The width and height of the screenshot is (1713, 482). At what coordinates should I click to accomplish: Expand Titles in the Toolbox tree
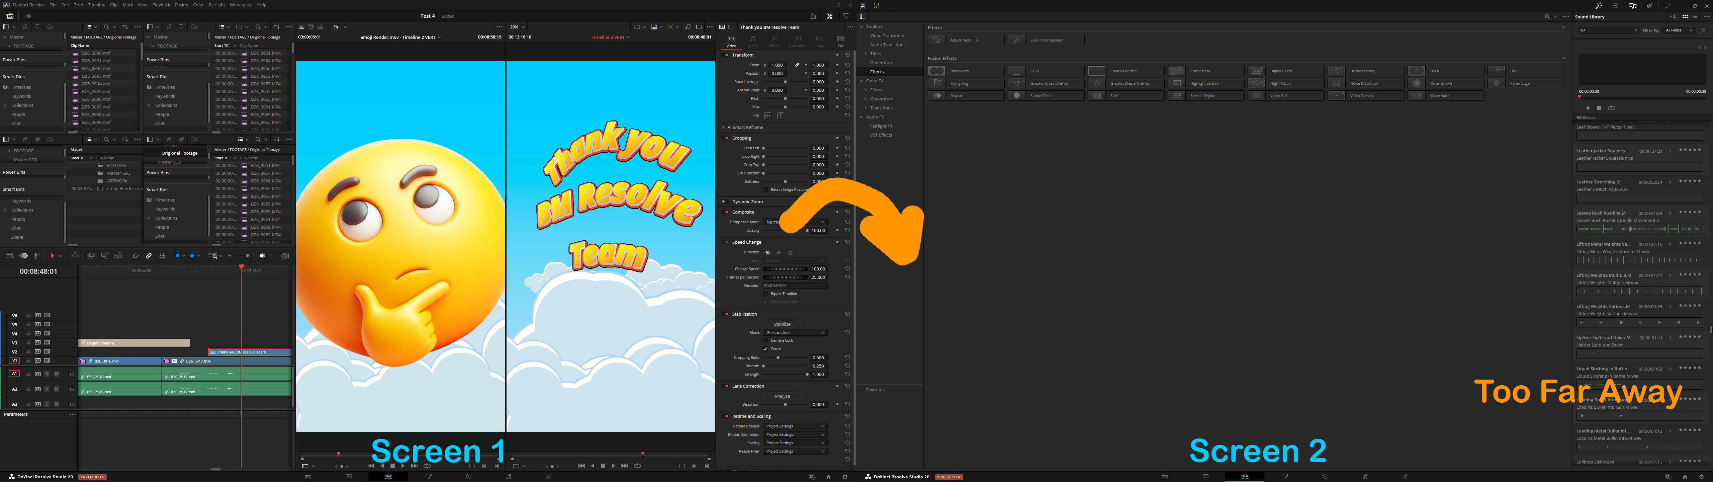pos(865,54)
